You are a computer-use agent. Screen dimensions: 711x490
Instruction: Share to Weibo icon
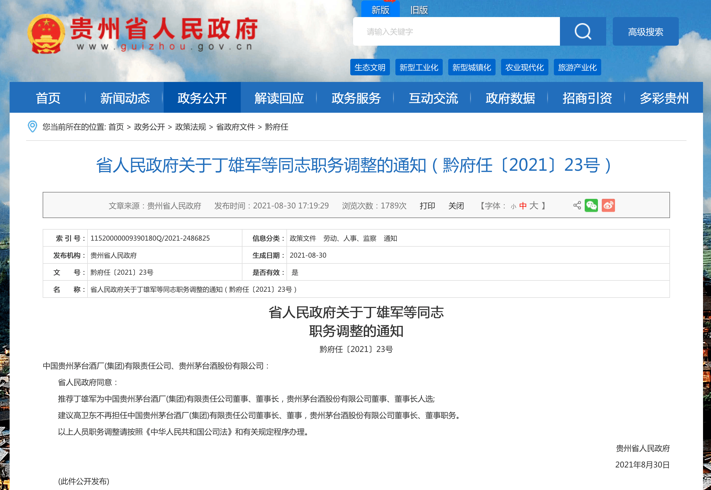(608, 205)
